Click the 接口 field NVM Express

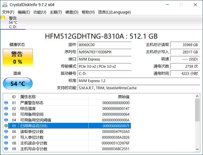click(x=104, y=59)
